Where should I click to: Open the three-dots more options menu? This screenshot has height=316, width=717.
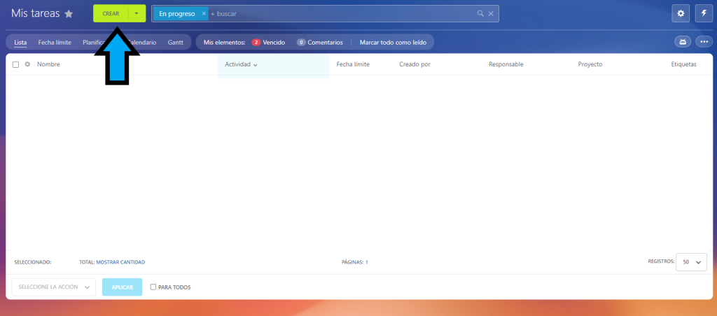[x=704, y=42]
